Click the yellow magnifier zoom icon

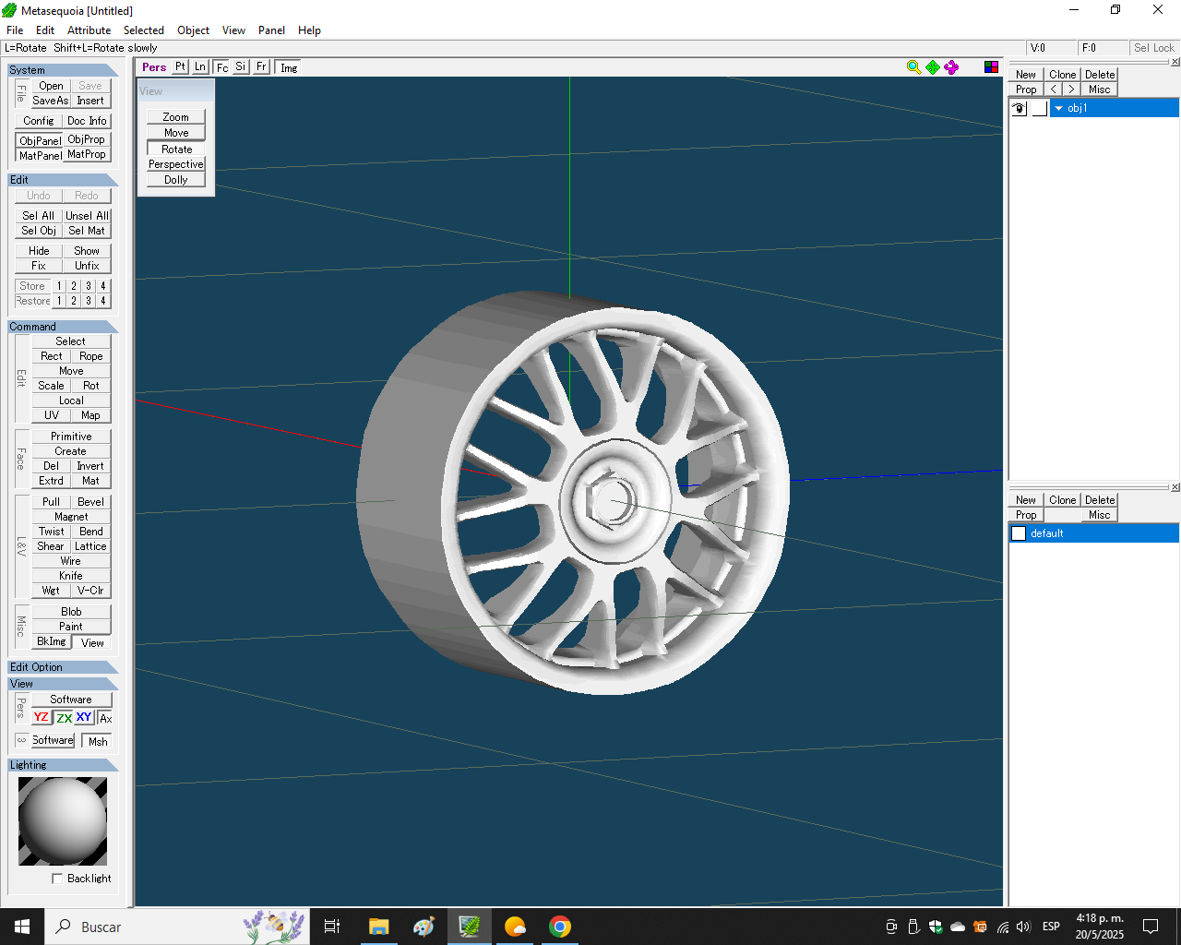[x=913, y=67]
